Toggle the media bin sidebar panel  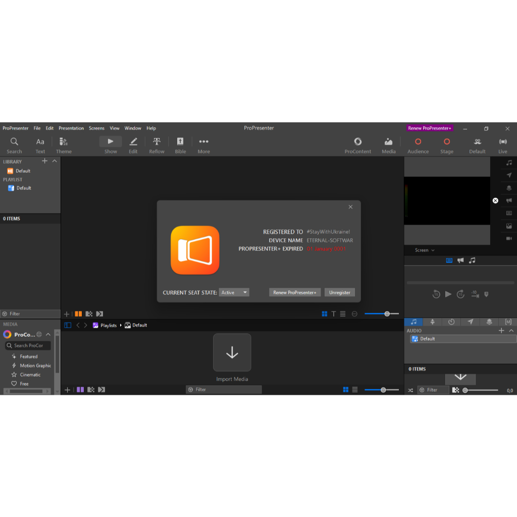tap(68, 325)
